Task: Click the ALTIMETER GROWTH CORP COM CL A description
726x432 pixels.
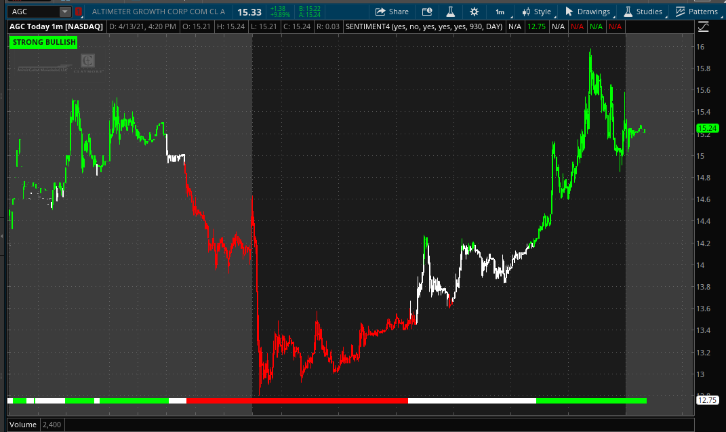Action: 159,12
